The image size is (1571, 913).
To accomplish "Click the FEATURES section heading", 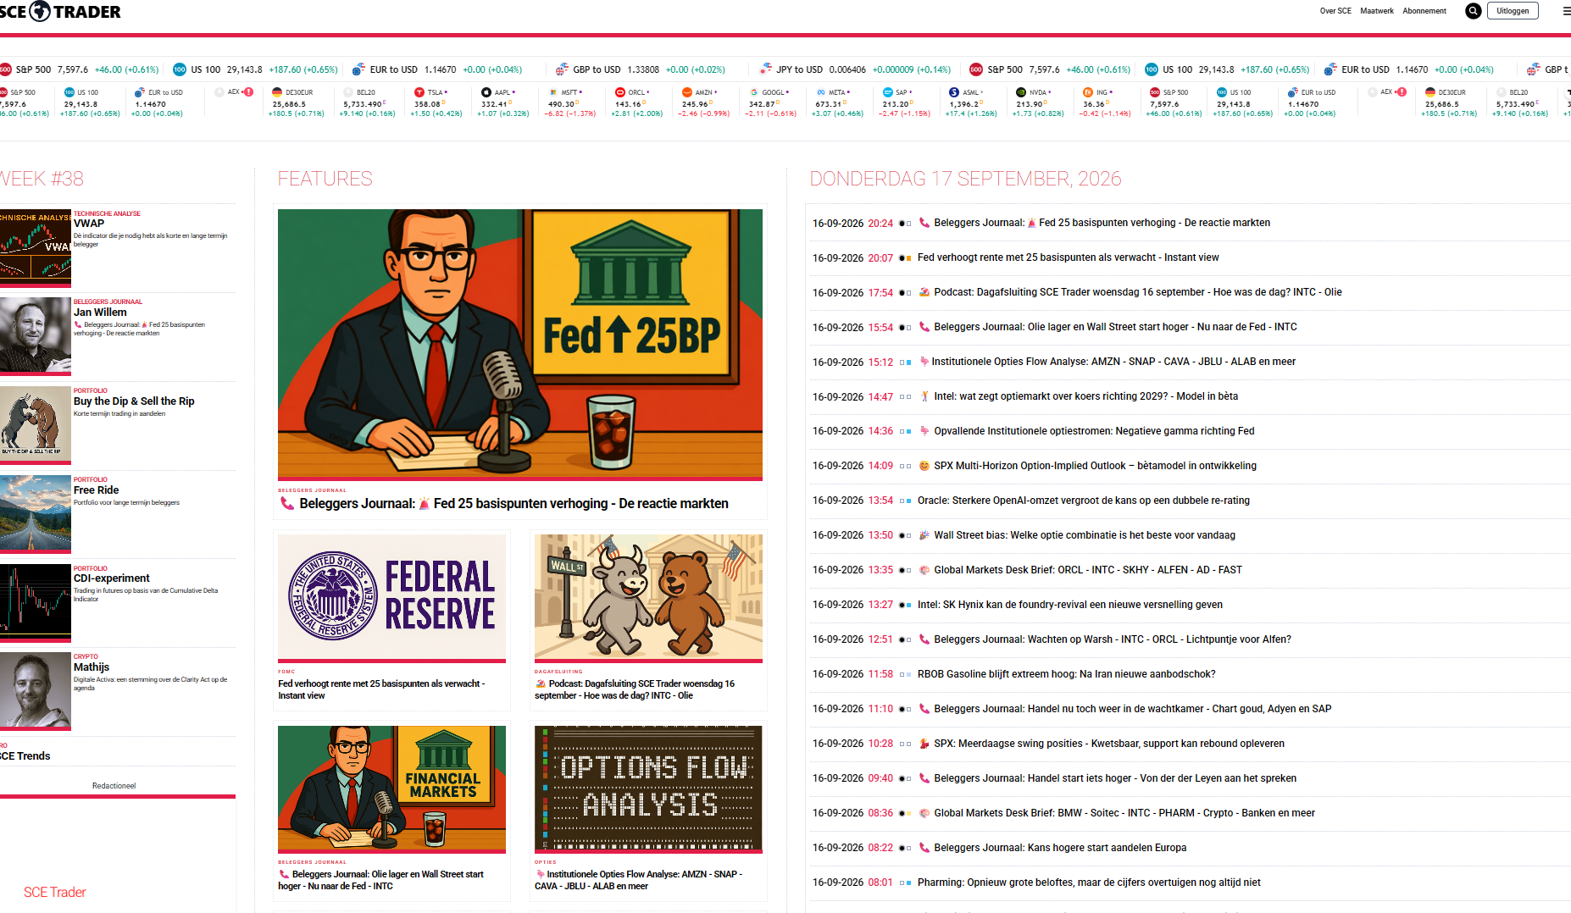I will point(325,179).
